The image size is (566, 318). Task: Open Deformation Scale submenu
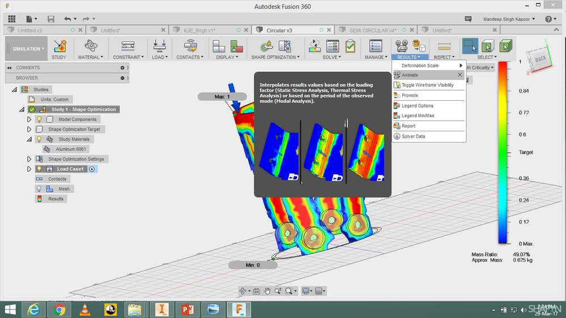(428, 66)
